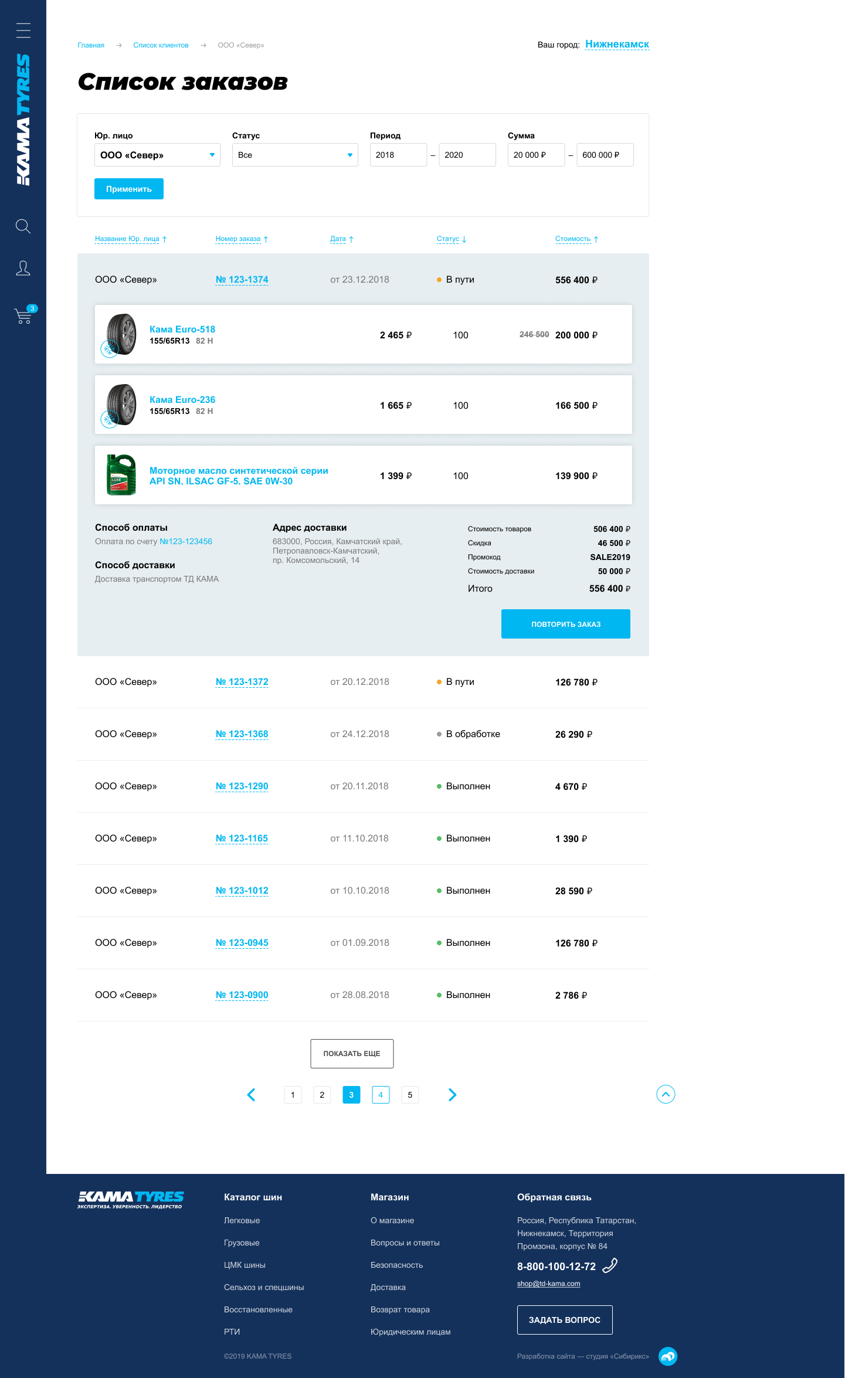Image resolution: width=845 pixels, height=1378 pixels.
Task: Click the scroll-to-top arrow circle
Action: point(666,1094)
